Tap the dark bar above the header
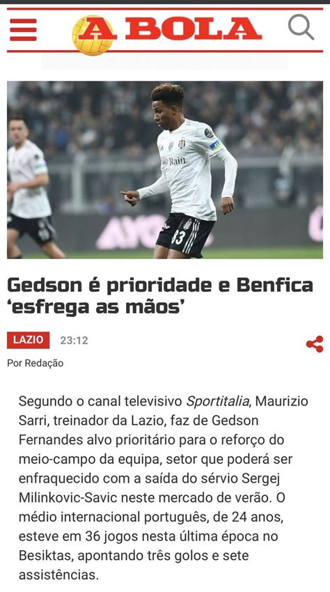330x592 pixels. [165, 2]
